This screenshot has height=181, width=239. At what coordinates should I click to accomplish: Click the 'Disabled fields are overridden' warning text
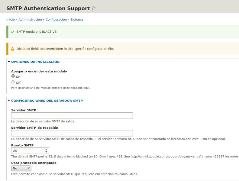(x=65, y=49)
